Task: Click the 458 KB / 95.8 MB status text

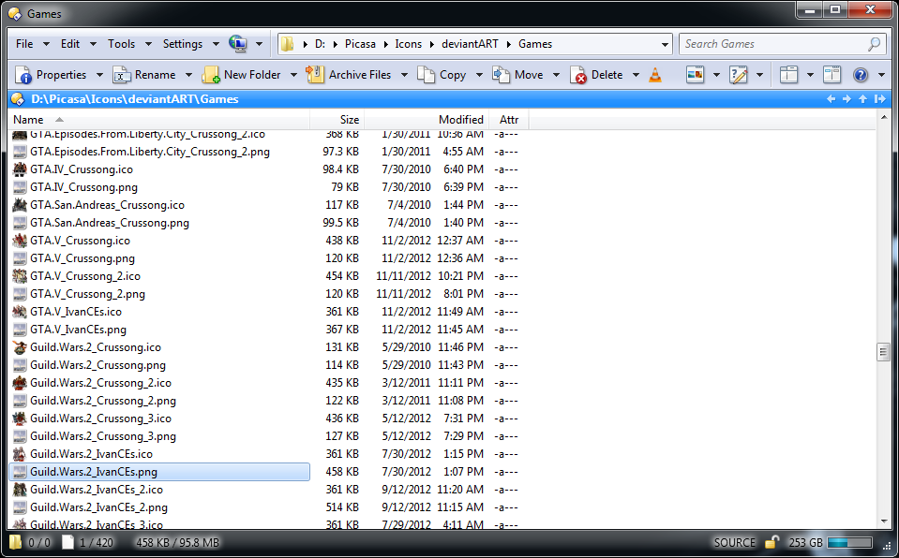Action: 178,542
